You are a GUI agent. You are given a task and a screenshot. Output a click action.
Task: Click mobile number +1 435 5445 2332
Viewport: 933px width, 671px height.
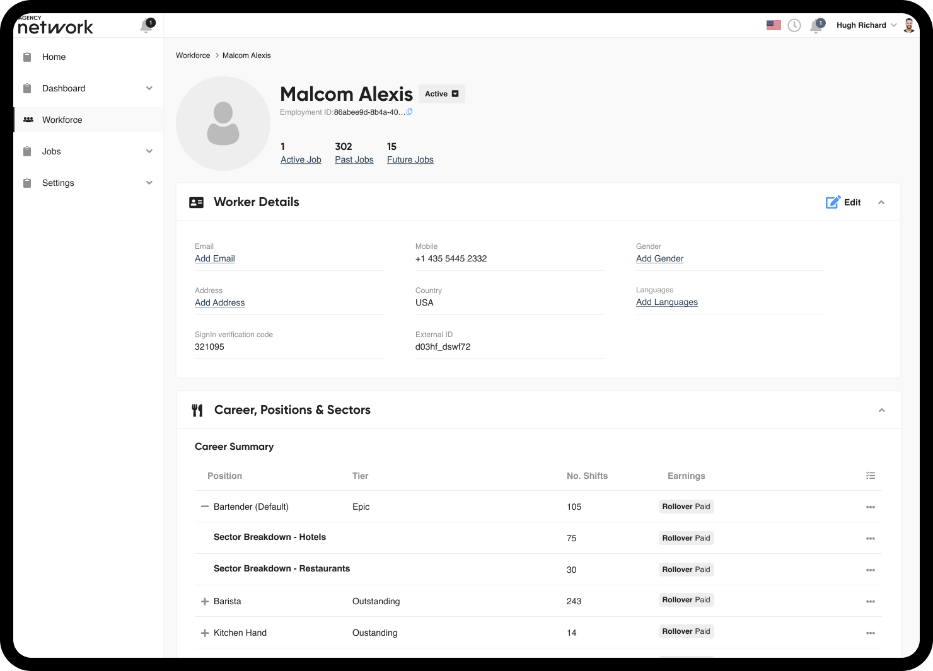tap(451, 259)
